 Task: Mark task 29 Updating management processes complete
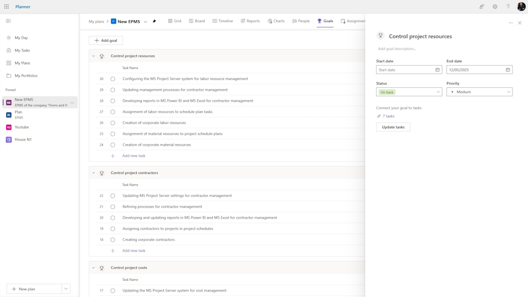[113, 90]
